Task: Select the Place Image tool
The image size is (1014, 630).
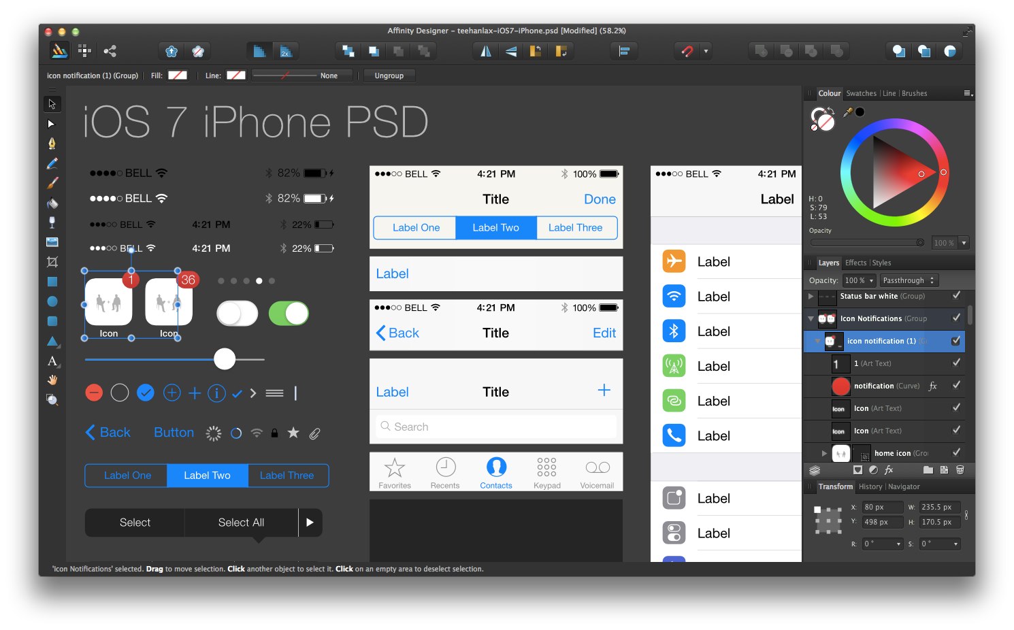Action: (52, 242)
